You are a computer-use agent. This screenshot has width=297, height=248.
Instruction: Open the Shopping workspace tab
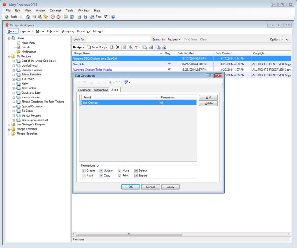point(67,31)
